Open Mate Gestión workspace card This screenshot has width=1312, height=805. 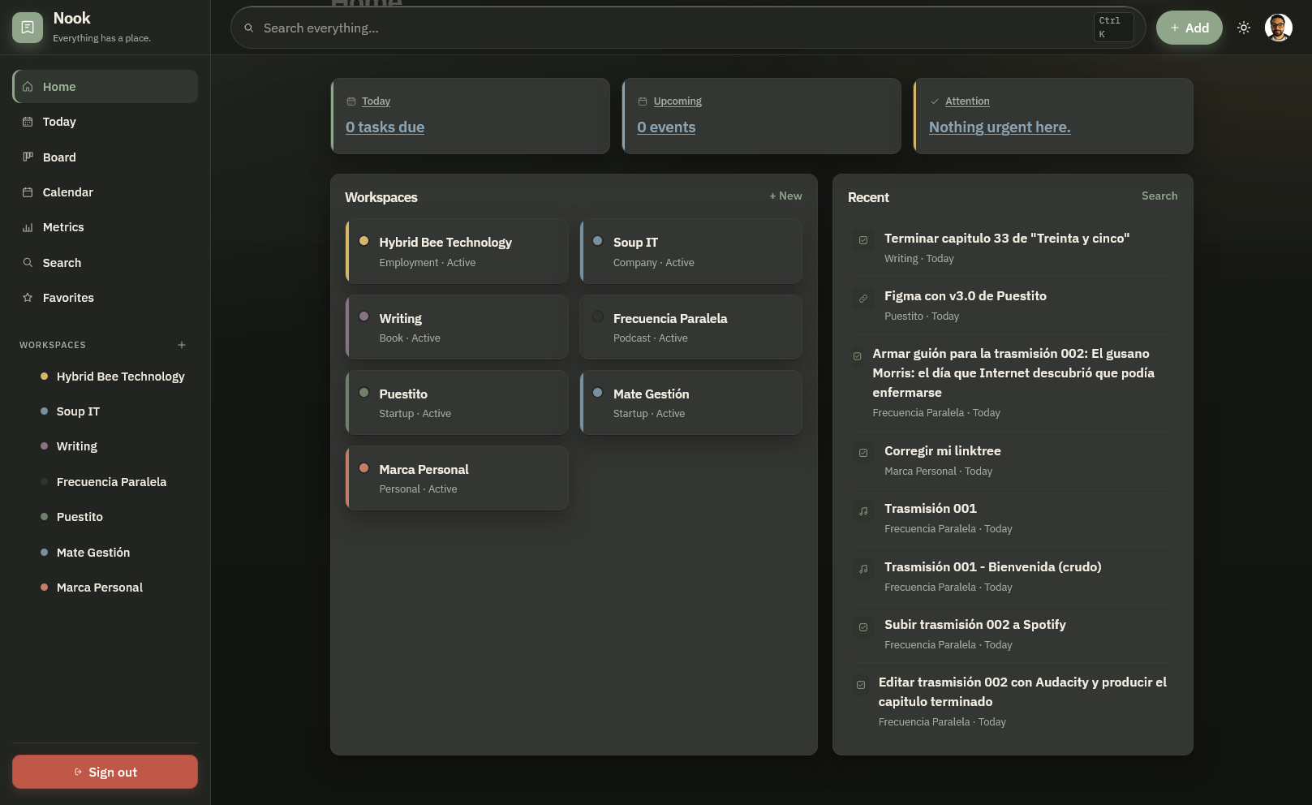(x=691, y=402)
